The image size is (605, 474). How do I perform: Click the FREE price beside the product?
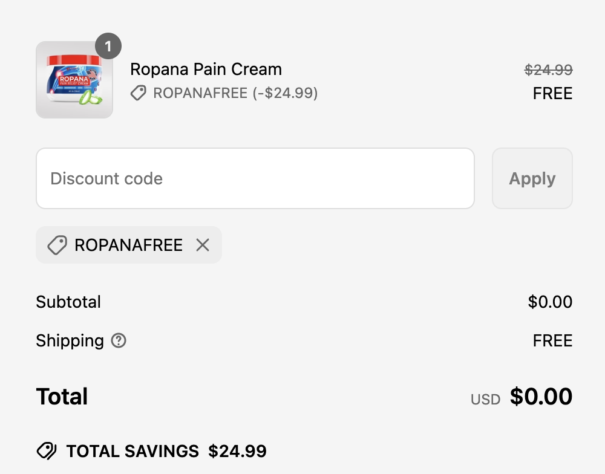click(x=552, y=94)
